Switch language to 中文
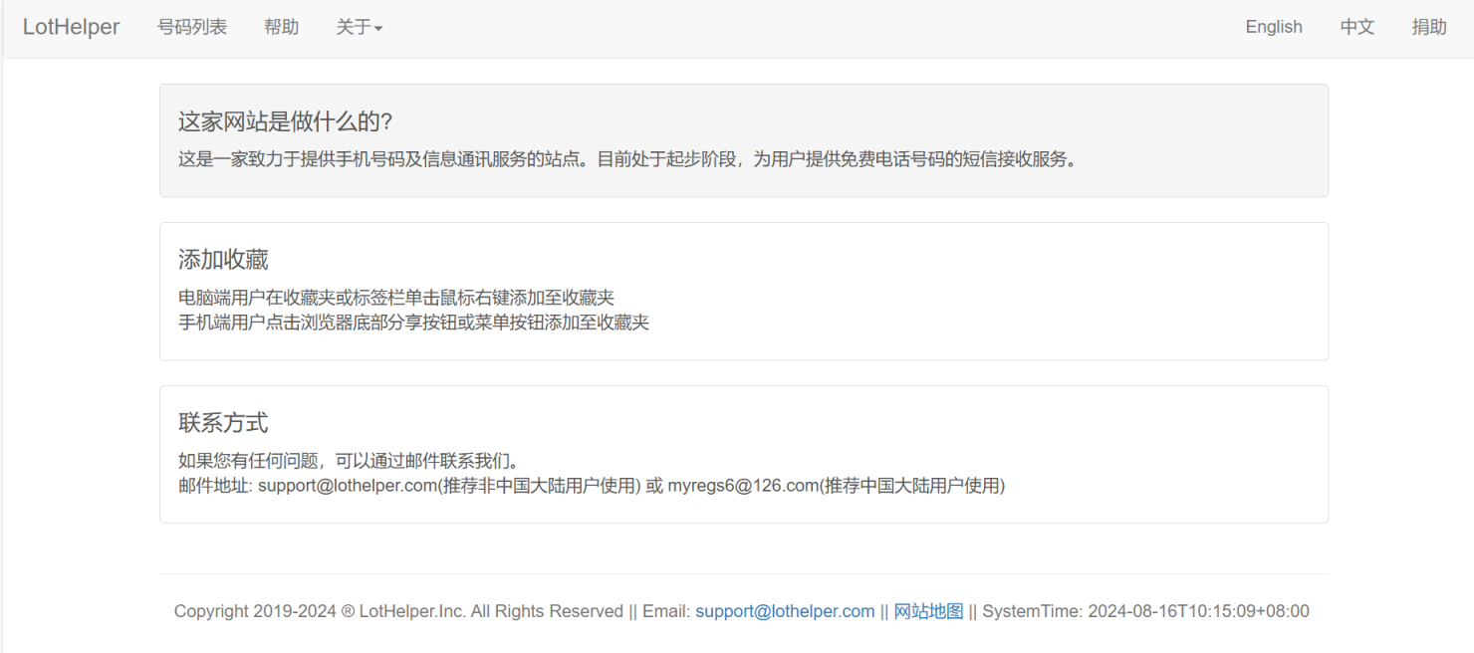The width and height of the screenshot is (1474, 653). pos(1356,27)
